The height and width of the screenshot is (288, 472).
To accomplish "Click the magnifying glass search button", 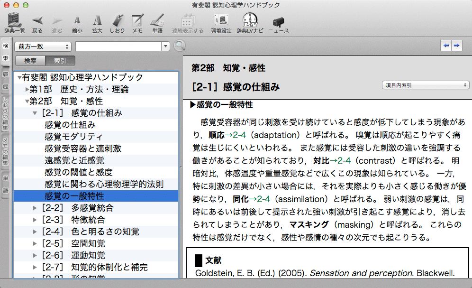I will (180, 46).
